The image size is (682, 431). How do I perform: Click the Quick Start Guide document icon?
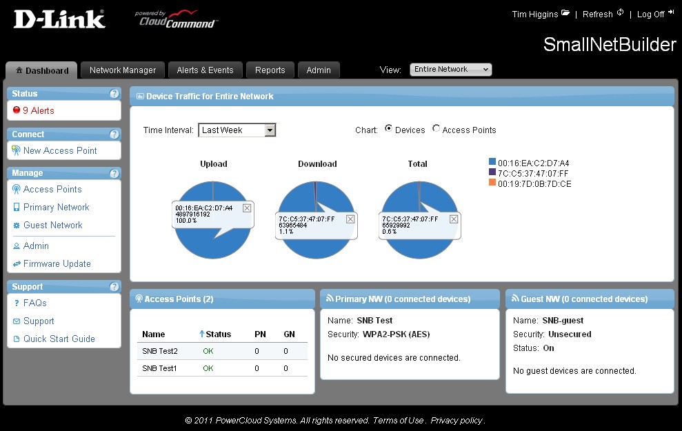(x=17, y=339)
